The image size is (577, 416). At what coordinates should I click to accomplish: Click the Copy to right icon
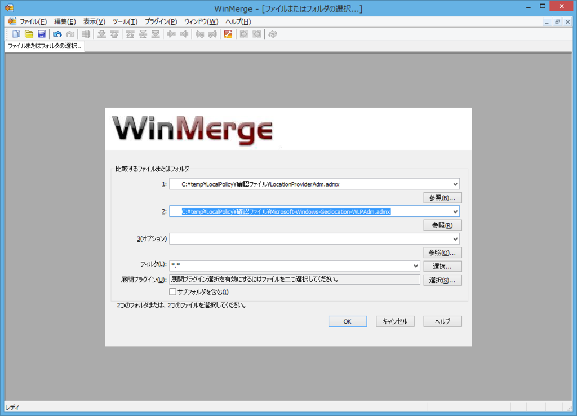pos(171,34)
